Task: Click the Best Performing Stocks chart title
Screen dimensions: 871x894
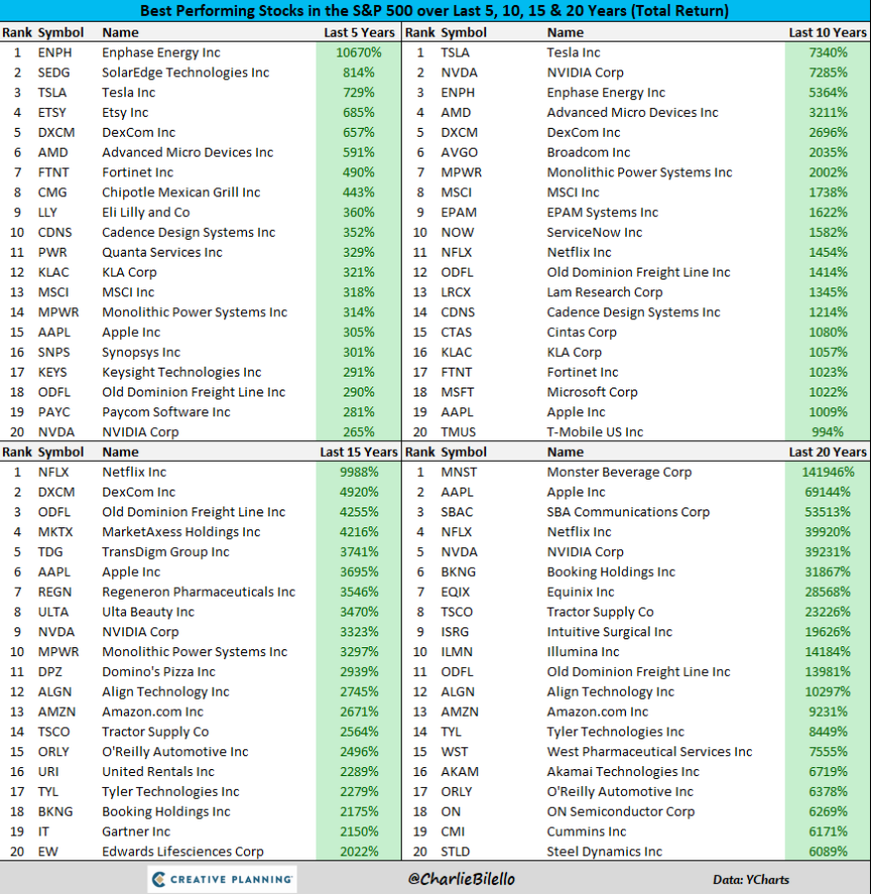Action: (x=435, y=12)
